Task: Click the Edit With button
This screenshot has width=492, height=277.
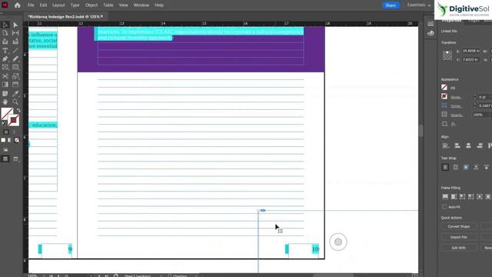Action: tap(459, 248)
